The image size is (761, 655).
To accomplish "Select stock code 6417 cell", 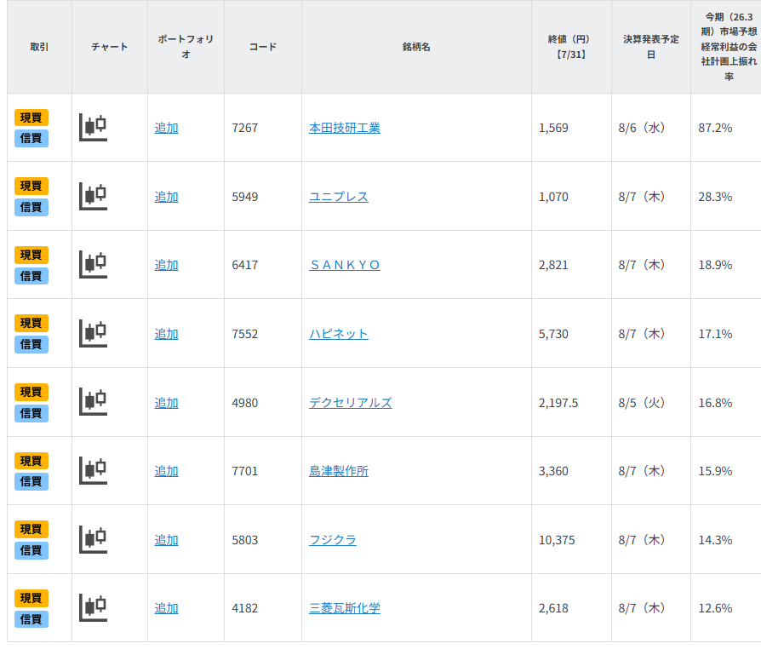I will (x=263, y=265).
